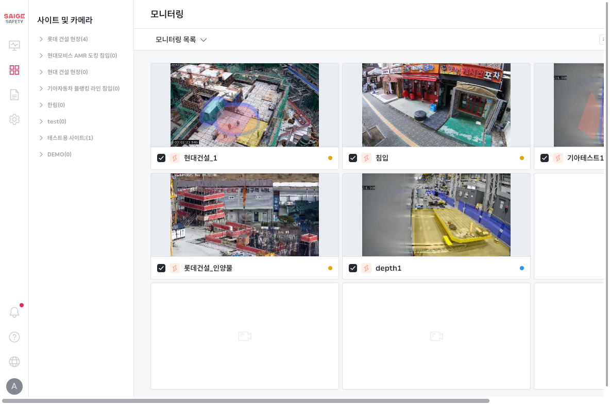Viewport: 610px width, 405px height.
Task: Uncheck the 현대건설_1 camera checkbox
Action: (161, 158)
